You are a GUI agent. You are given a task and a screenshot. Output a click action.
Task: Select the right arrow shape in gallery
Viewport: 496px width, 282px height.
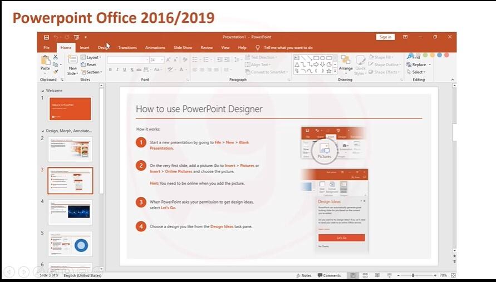pos(316,65)
